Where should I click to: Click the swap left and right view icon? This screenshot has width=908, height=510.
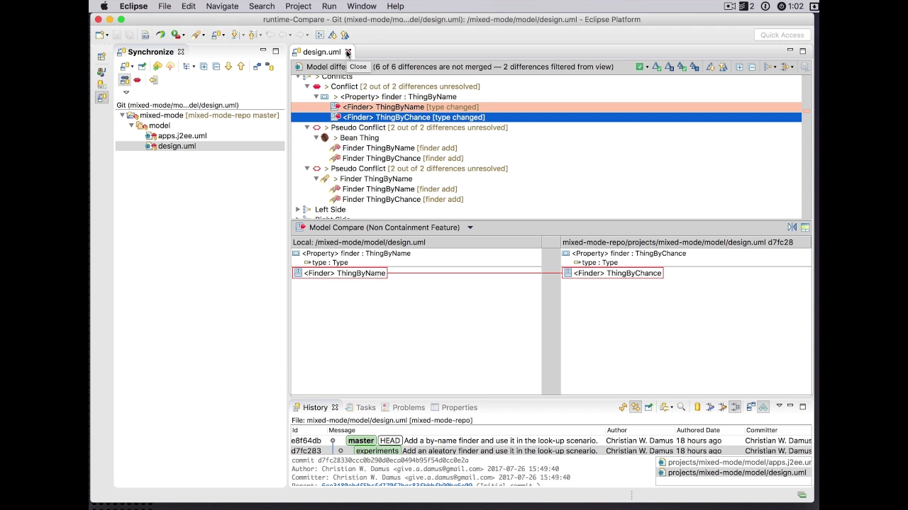pyautogui.click(x=792, y=227)
